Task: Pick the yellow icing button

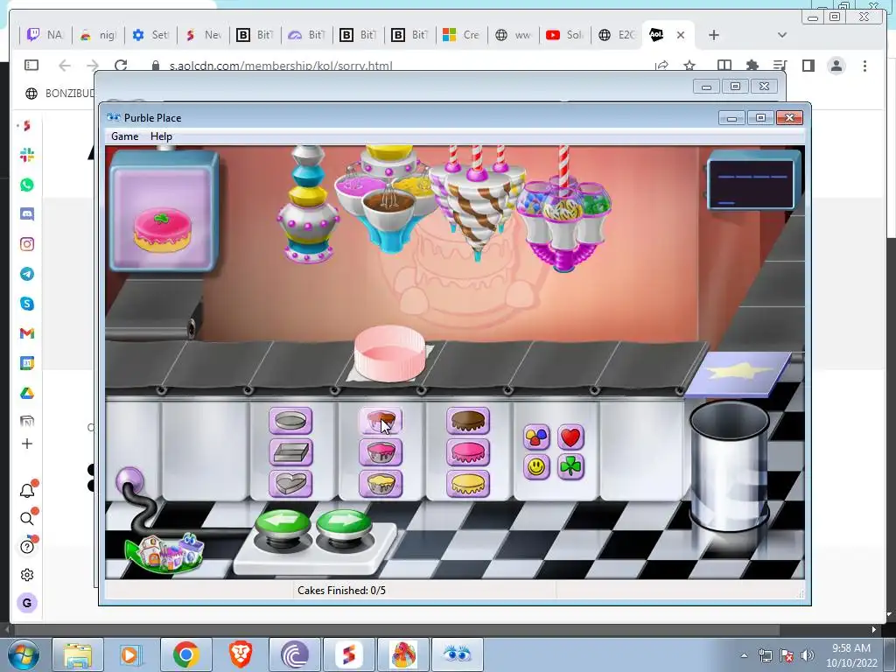Action: pos(468,484)
